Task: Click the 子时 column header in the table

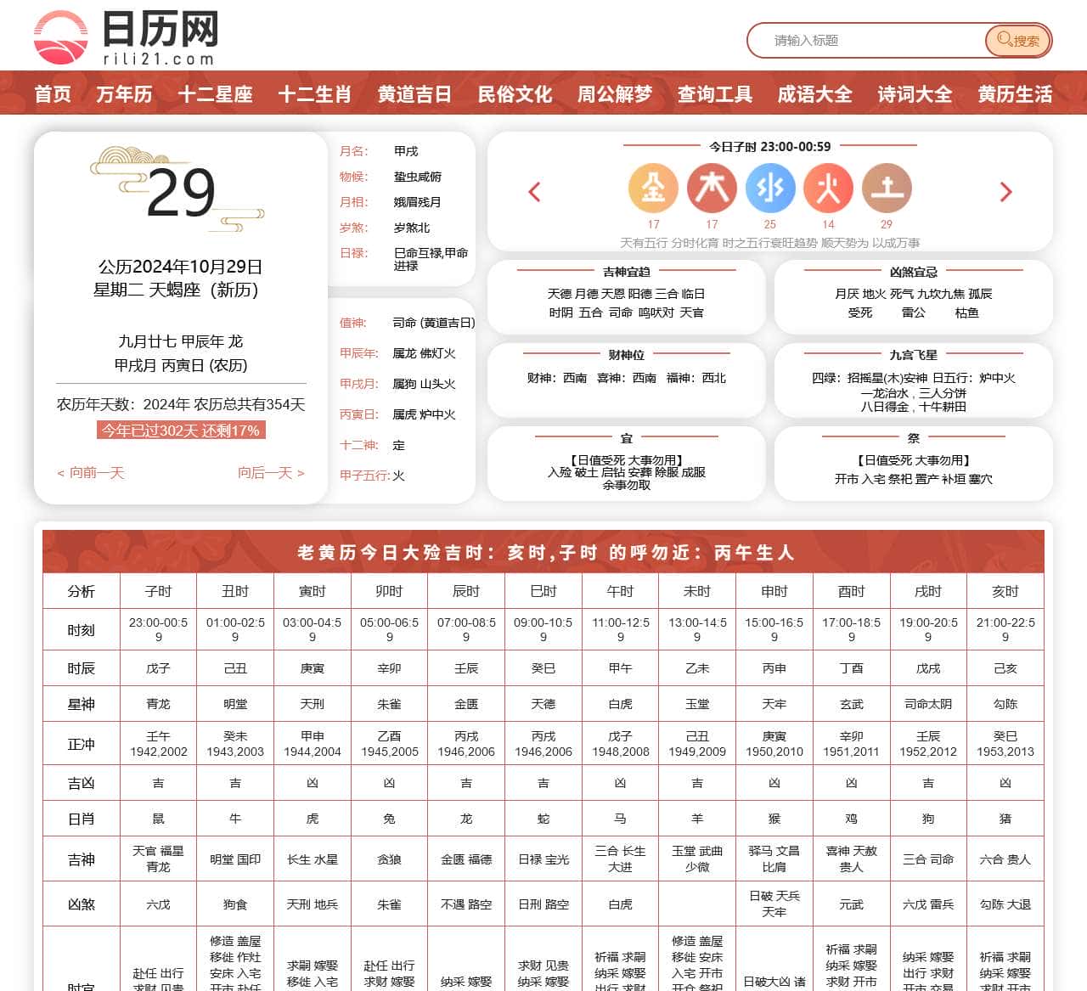Action: tap(158, 591)
